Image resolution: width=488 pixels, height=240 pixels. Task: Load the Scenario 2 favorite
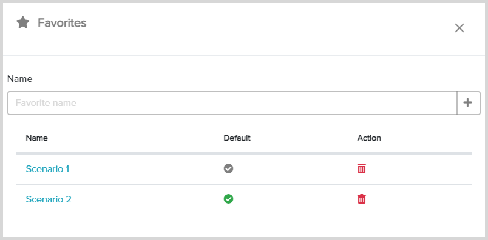pos(49,199)
